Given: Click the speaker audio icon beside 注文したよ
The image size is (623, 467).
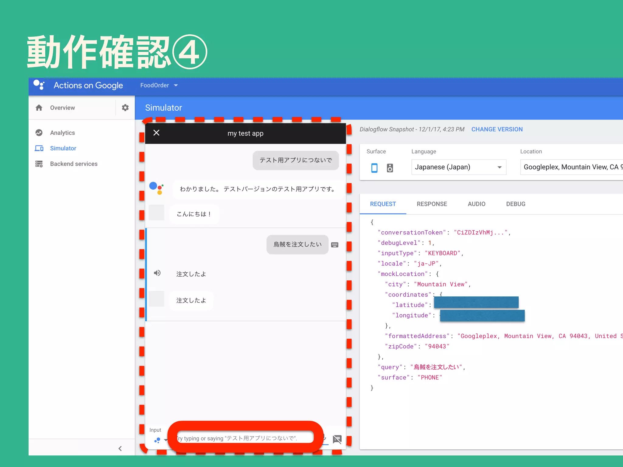Looking at the screenshot, I should click(x=157, y=273).
